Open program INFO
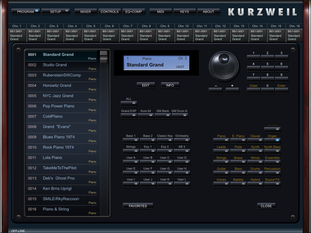311x233 pixels. [x=170, y=85]
